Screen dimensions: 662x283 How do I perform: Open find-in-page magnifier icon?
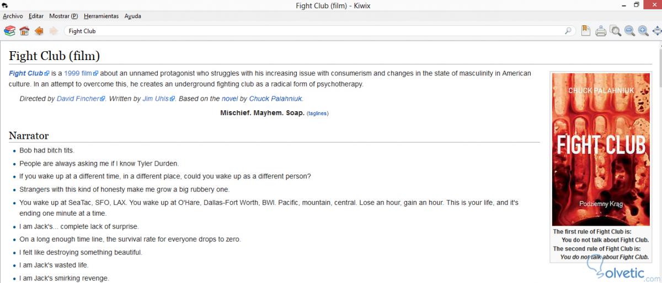[616, 31]
